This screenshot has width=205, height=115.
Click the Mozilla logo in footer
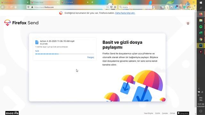point(12,113)
